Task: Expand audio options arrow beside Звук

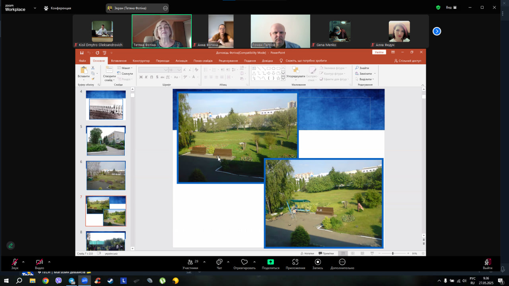Action: point(23,262)
